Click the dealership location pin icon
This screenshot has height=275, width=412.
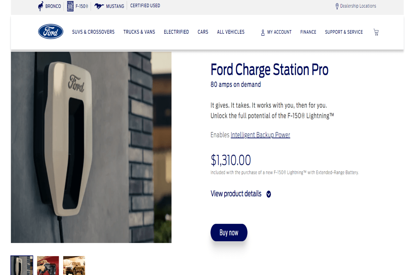coord(337,6)
